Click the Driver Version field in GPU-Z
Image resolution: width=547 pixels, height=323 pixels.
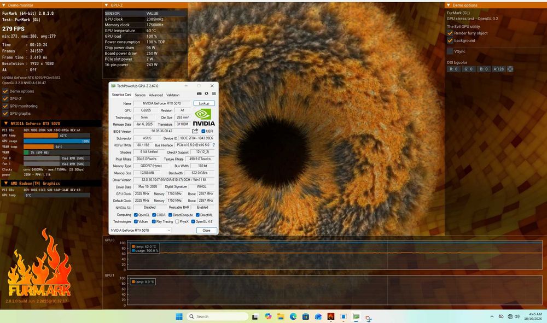[174, 180]
